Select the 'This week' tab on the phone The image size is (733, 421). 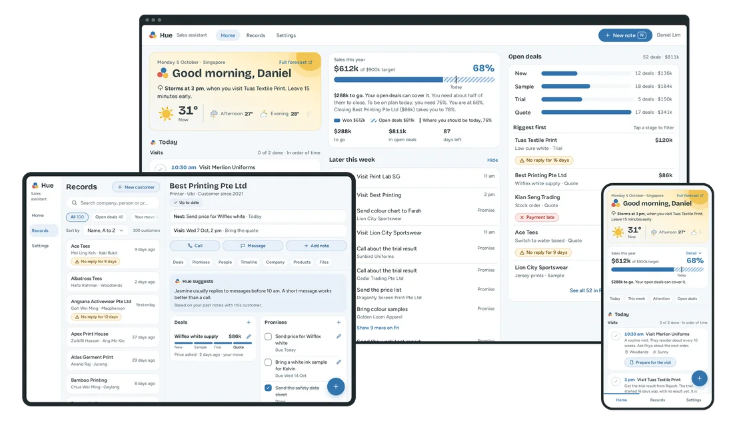(x=636, y=298)
